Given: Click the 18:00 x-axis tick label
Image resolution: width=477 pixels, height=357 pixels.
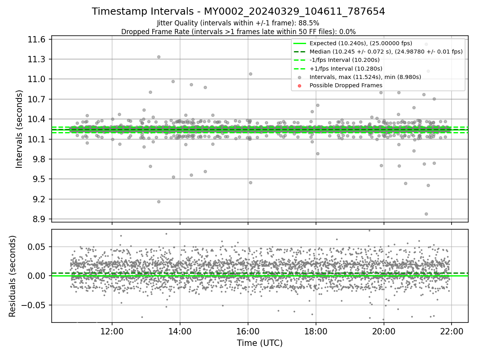Looking at the screenshot, I should [x=316, y=332].
